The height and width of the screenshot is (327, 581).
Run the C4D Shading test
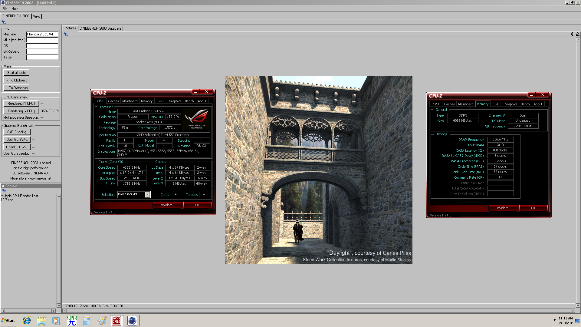[17, 132]
